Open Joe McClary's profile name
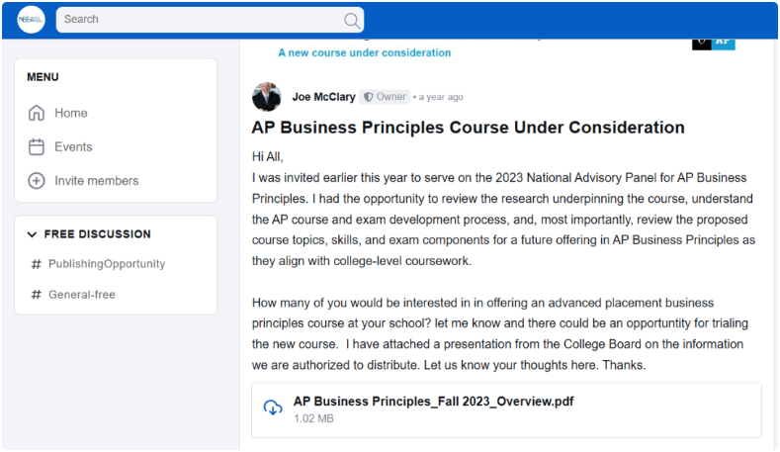780x452 pixels. pos(323,97)
